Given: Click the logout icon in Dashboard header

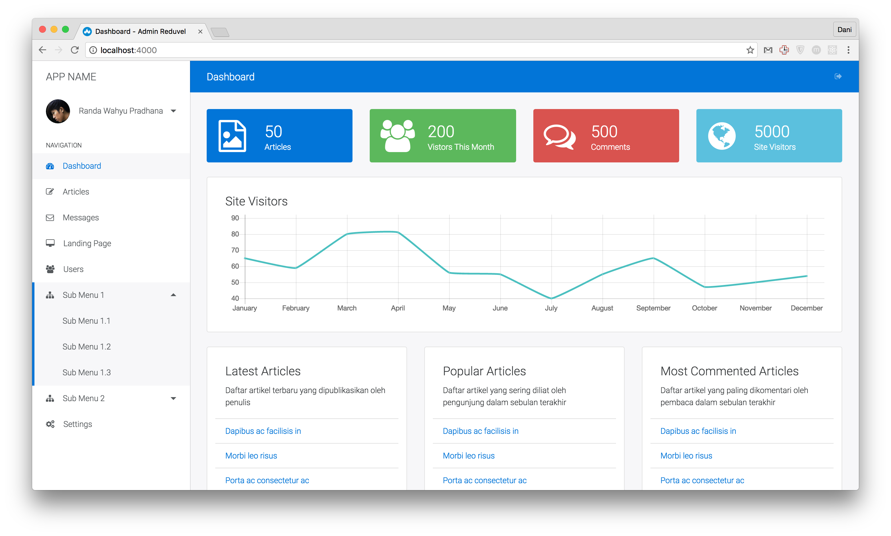Looking at the screenshot, I should point(838,77).
